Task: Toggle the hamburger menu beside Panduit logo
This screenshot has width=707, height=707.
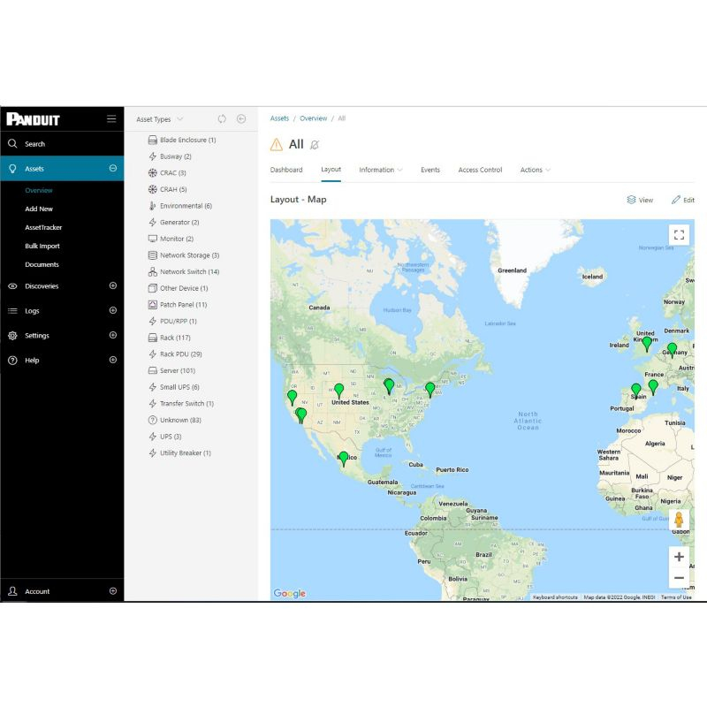Action: (x=111, y=119)
